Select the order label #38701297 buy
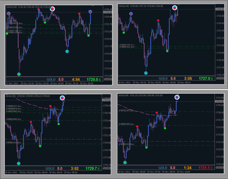The width and height of the screenshot is (228, 179). click(127, 110)
